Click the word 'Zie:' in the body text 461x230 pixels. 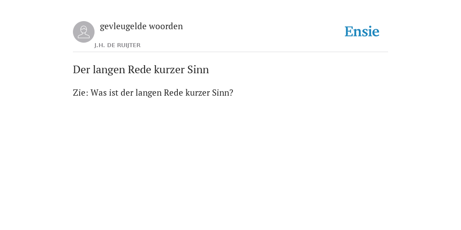click(81, 93)
